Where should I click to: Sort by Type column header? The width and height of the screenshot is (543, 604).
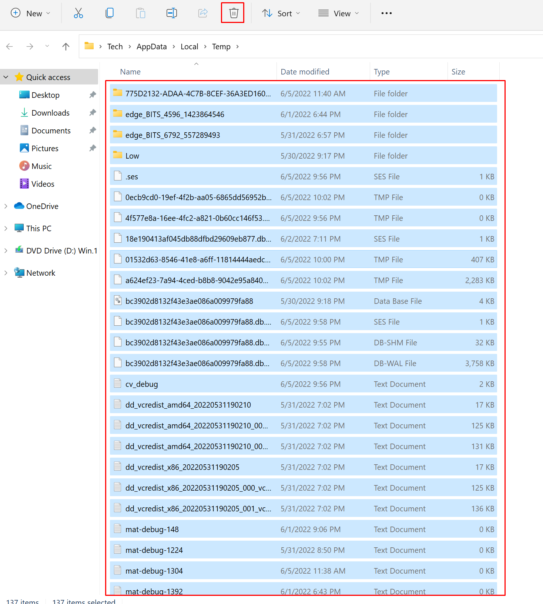[382, 72]
